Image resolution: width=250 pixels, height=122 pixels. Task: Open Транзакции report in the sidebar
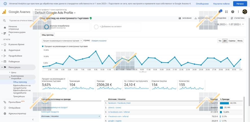[19, 96]
